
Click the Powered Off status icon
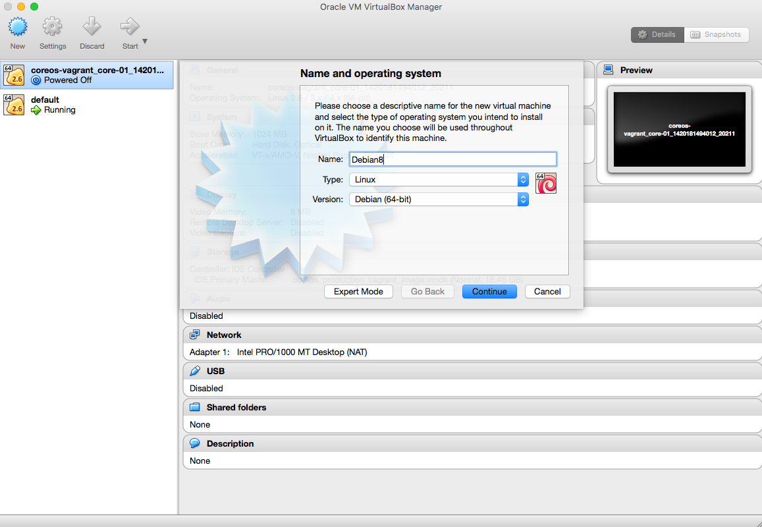coord(36,80)
